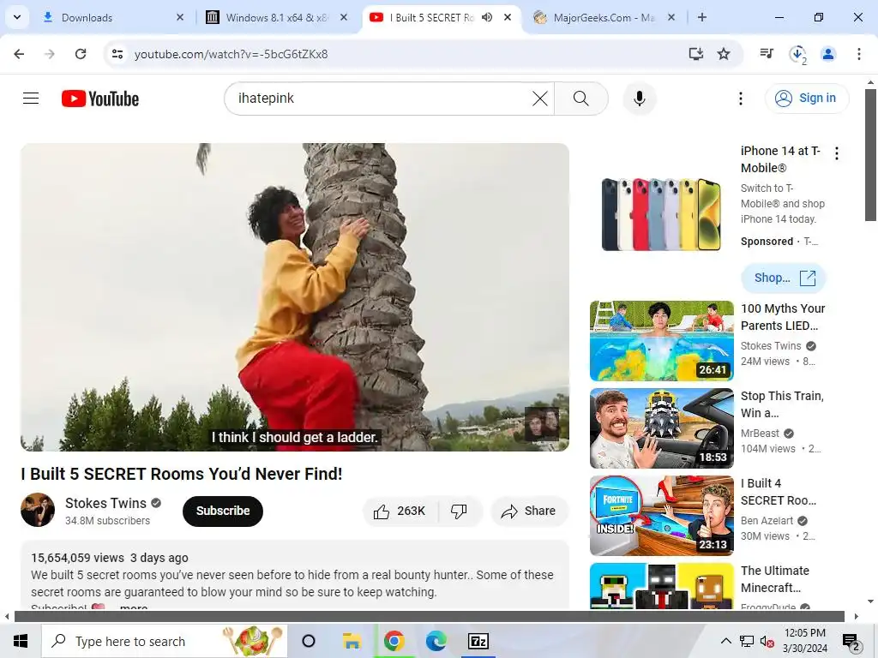Click iPhone 14 at T-Mobile ad title
This screenshot has height=658, width=878.
780,159
